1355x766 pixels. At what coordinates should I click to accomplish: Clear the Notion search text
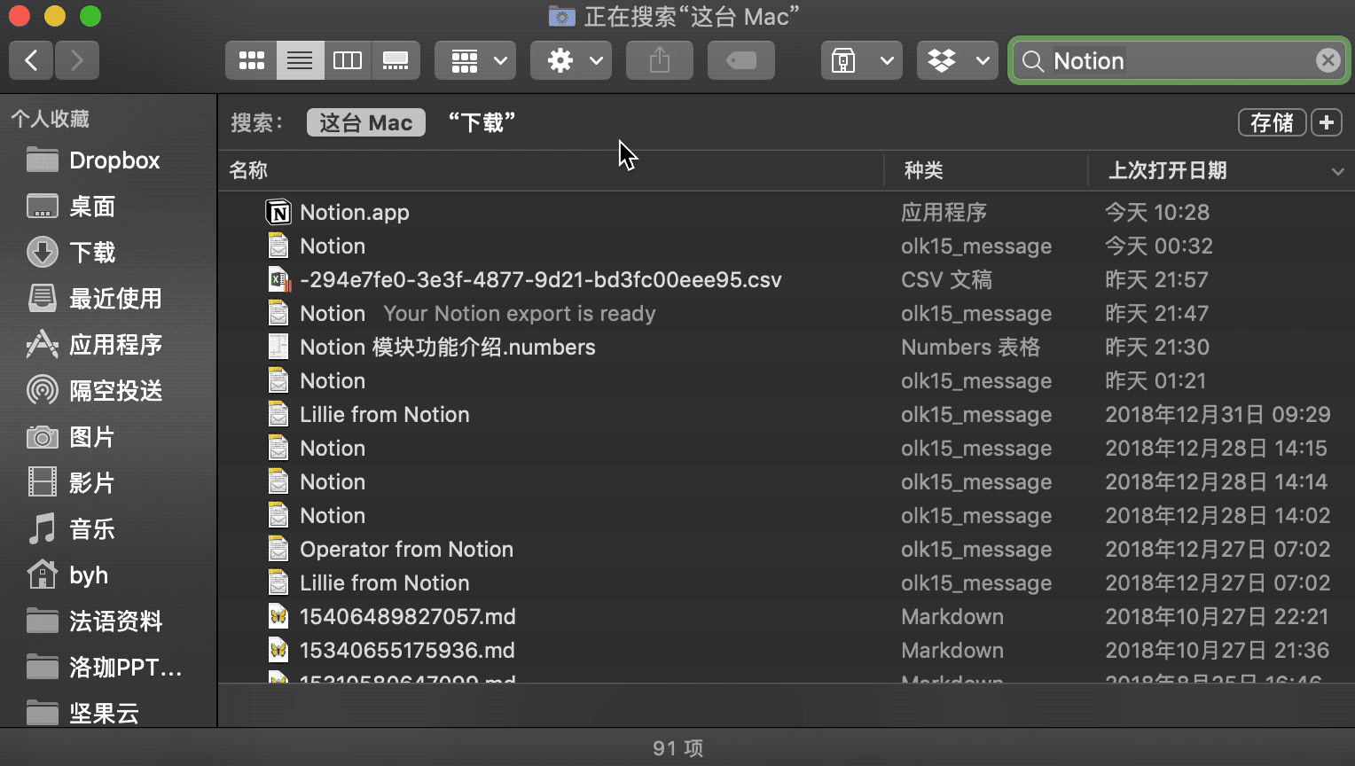[x=1328, y=60]
